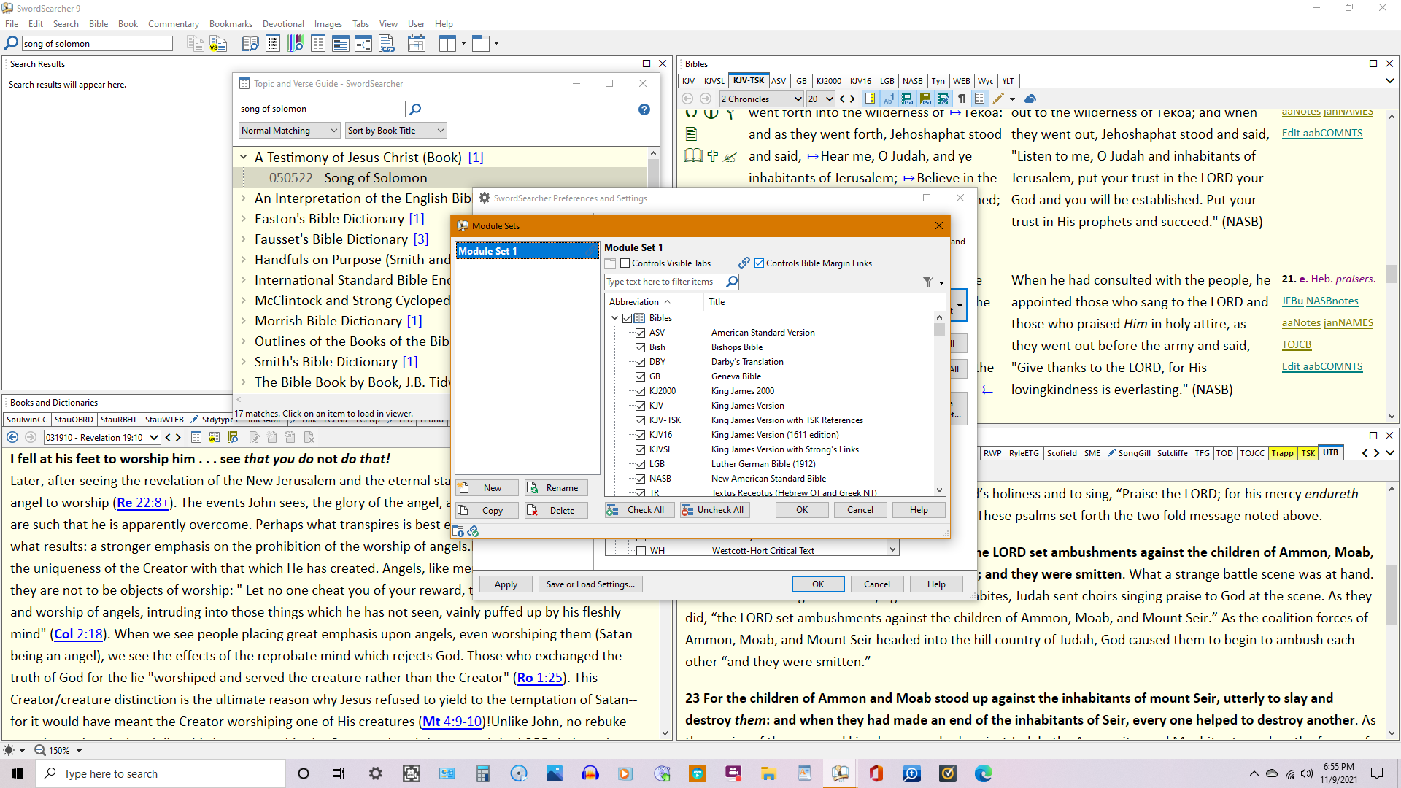1401x788 pixels.
Task: Open the Bookmarks menu
Action: click(x=231, y=24)
